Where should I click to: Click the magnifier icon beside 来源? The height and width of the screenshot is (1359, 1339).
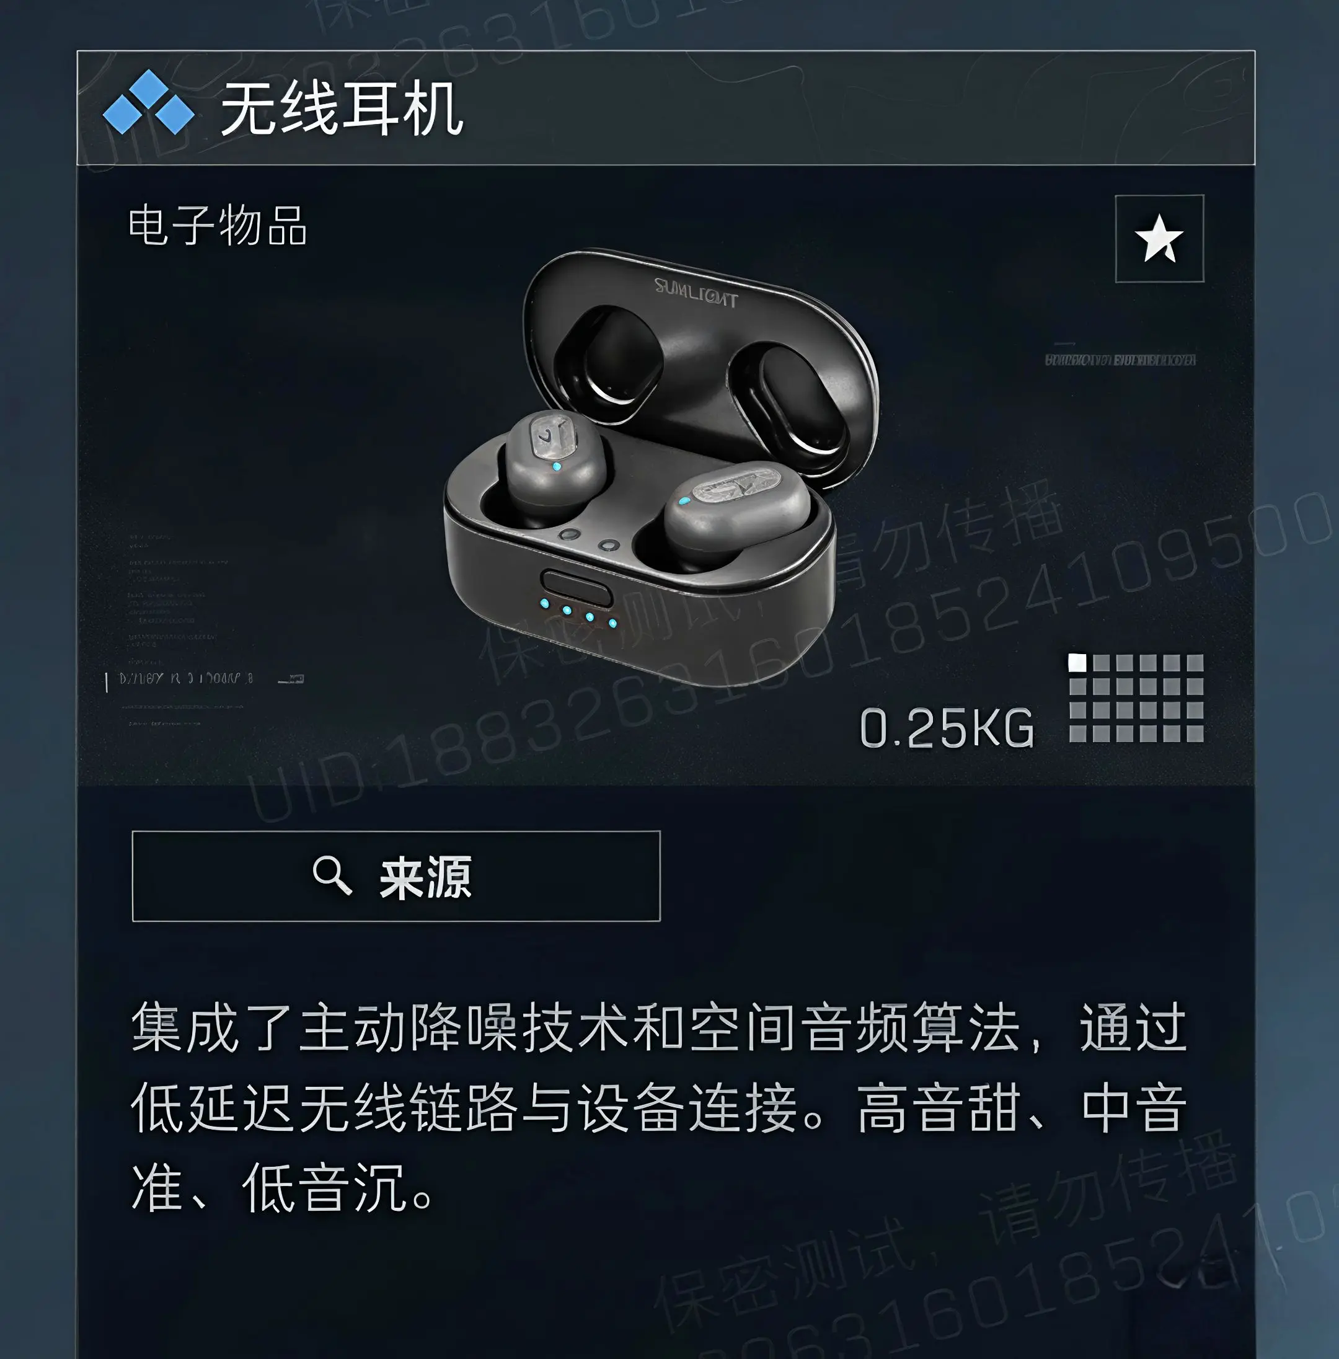coord(332,875)
